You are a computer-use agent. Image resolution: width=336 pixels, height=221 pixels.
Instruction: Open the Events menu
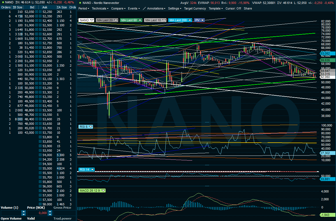click(x=134, y=9)
